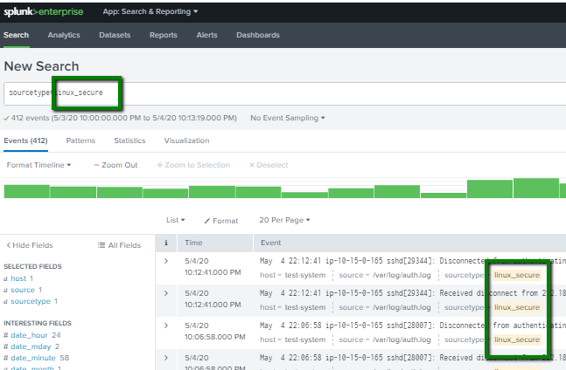Open All Fields list
566x370 pixels.
pyautogui.click(x=119, y=245)
